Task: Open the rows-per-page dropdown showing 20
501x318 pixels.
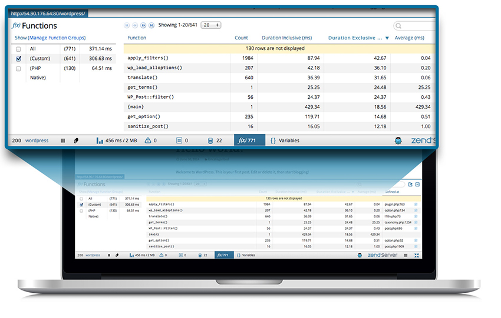Action: tap(211, 25)
